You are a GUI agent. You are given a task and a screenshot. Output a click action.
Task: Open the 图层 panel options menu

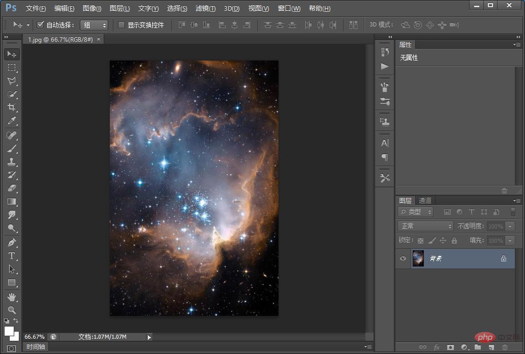pos(517,201)
